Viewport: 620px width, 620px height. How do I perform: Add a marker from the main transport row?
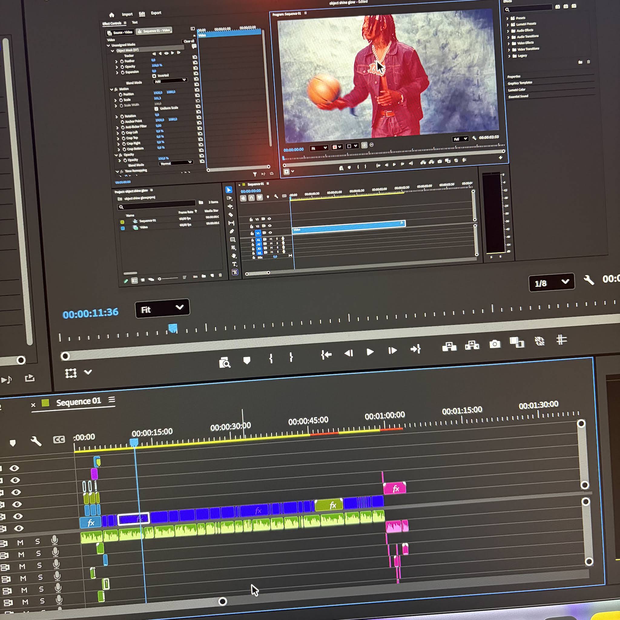click(247, 360)
